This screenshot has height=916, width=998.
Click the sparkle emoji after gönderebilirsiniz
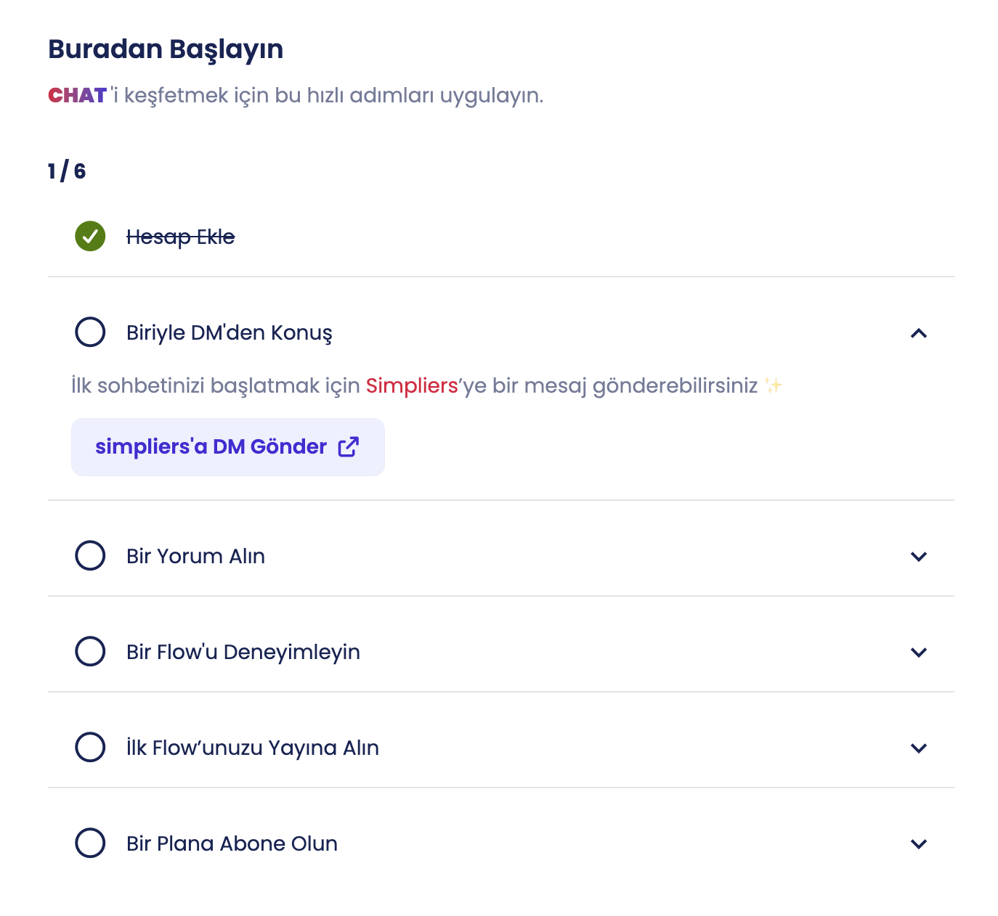pos(773,385)
